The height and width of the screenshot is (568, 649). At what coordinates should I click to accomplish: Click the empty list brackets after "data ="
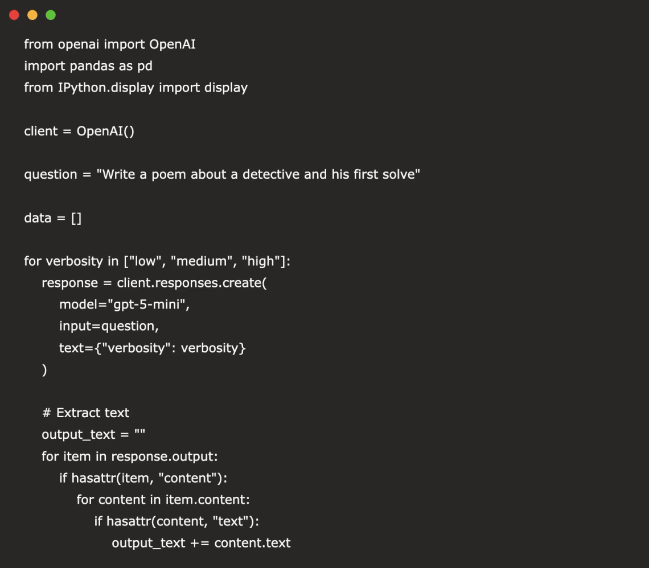click(x=76, y=218)
